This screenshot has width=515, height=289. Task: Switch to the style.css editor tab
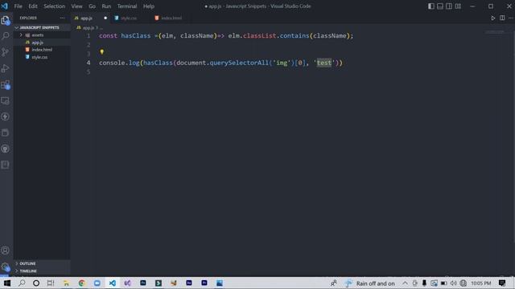coord(129,18)
